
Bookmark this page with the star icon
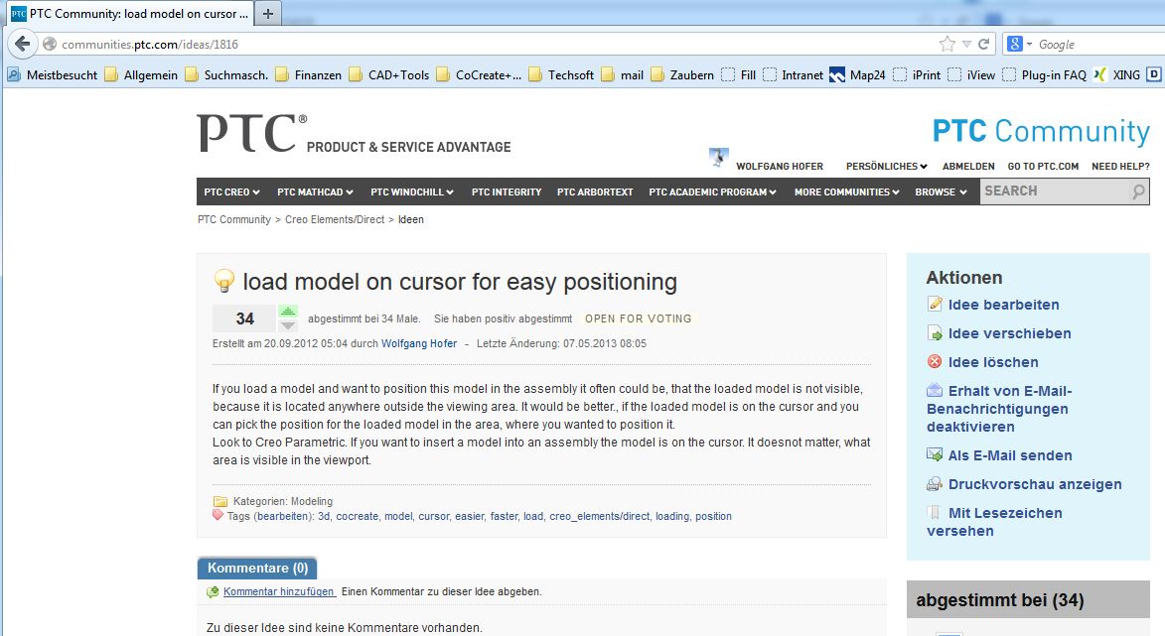947,44
